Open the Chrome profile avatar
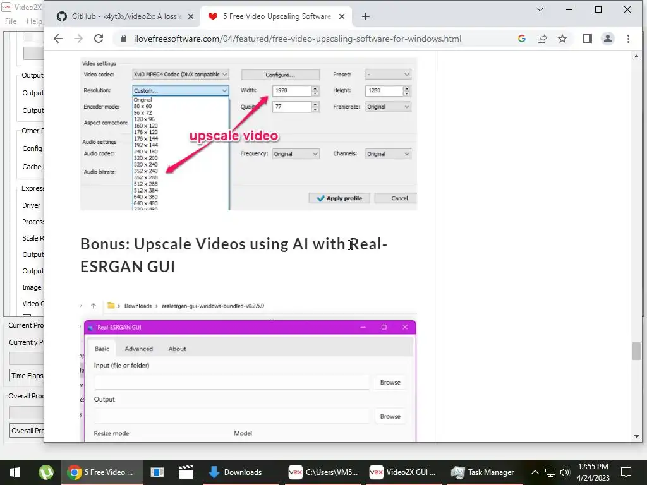 (607, 39)
